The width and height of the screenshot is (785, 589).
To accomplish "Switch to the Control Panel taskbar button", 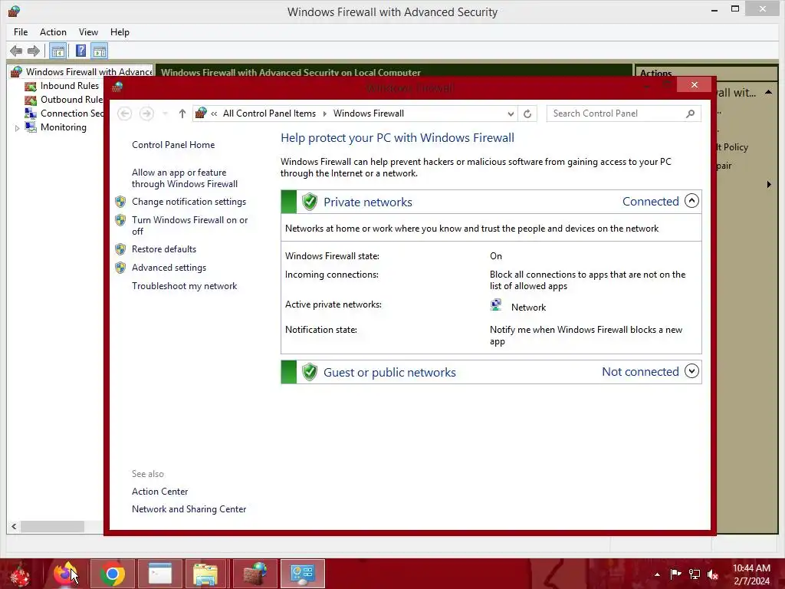I will tap(302, 574).
